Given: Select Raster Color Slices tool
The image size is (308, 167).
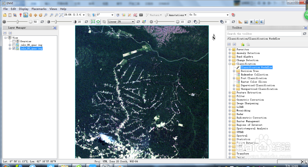Looking at the screenshot, I should point(254,82).
